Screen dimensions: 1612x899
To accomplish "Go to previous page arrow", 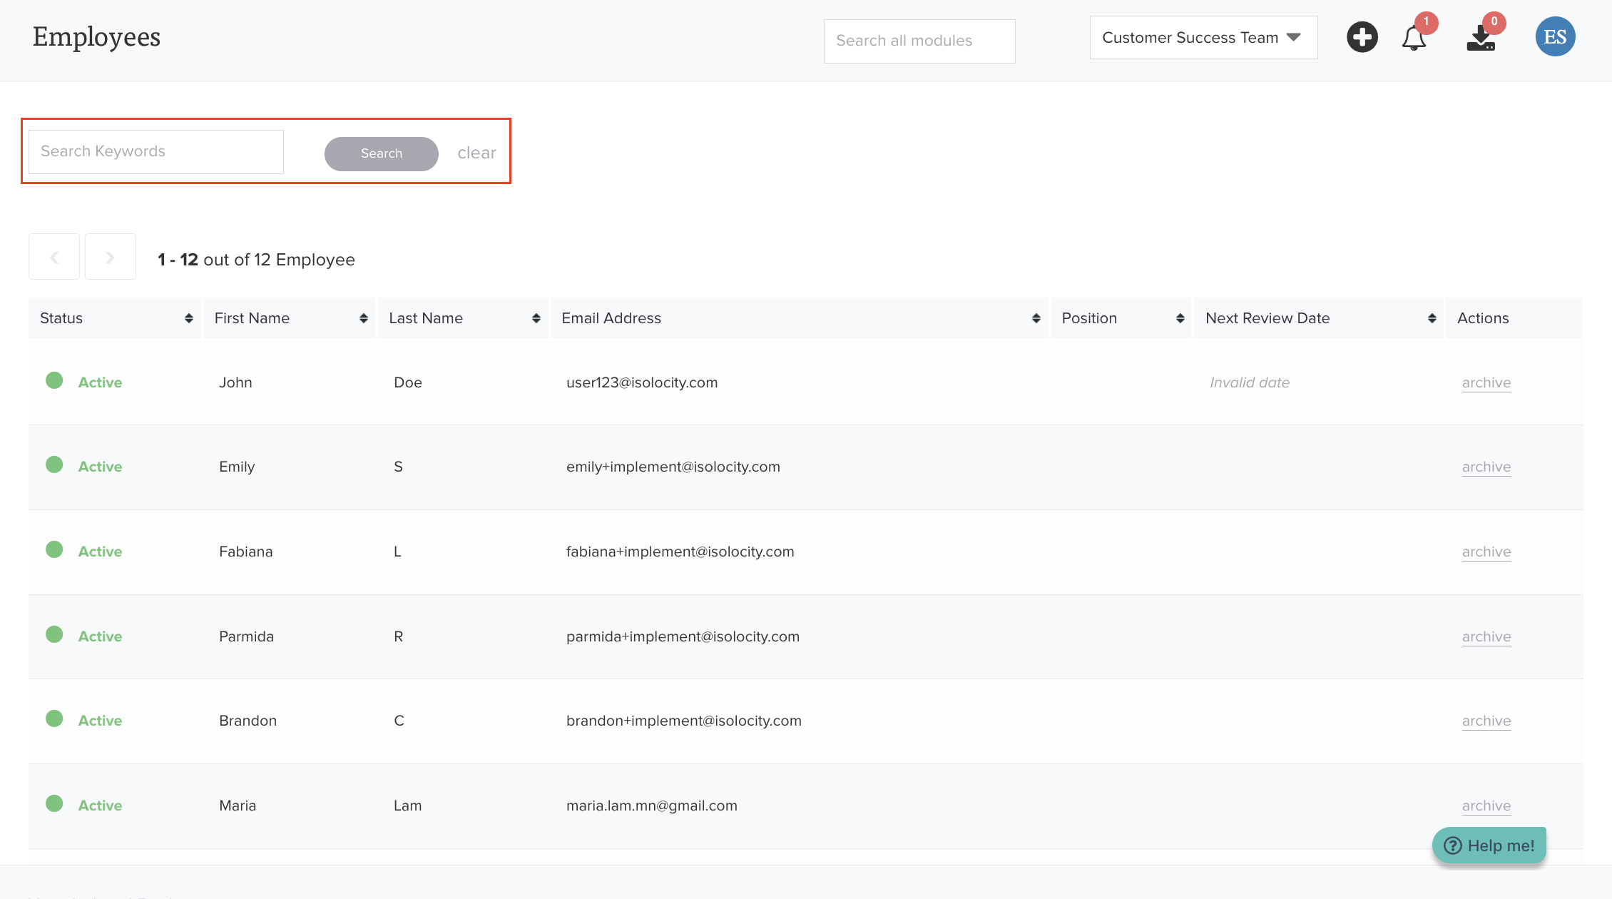I will [54, 257].
